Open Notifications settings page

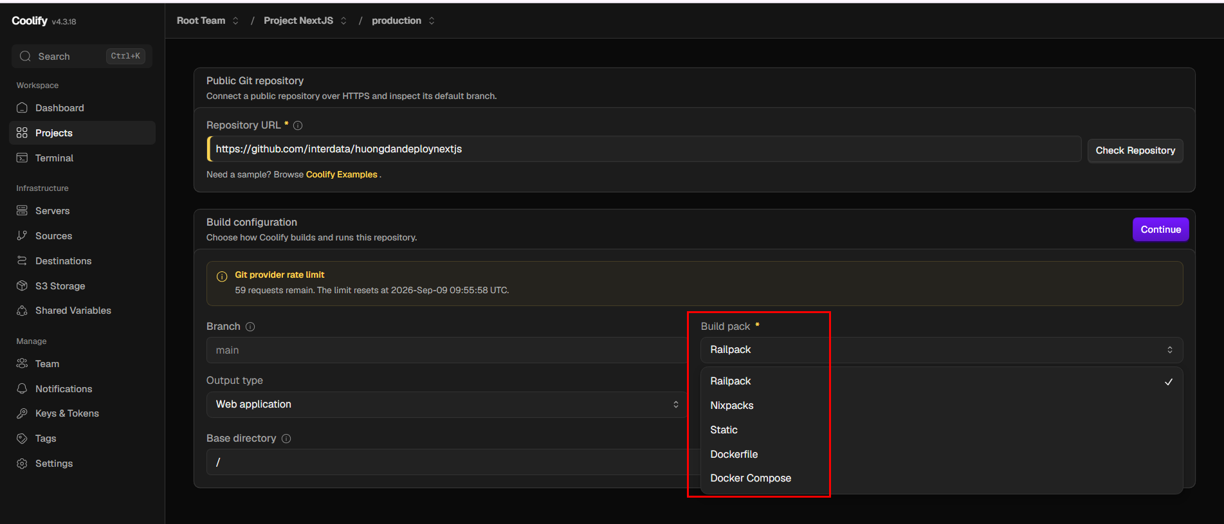pyautogui.click(x=82, y=389)
